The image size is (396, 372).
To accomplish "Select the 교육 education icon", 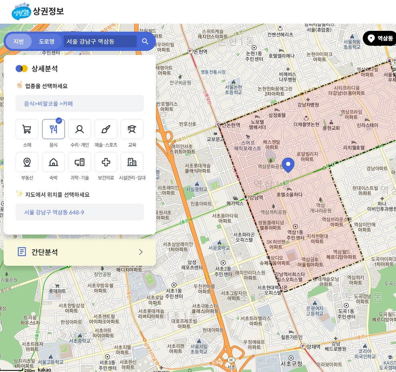I will point(132,129).
